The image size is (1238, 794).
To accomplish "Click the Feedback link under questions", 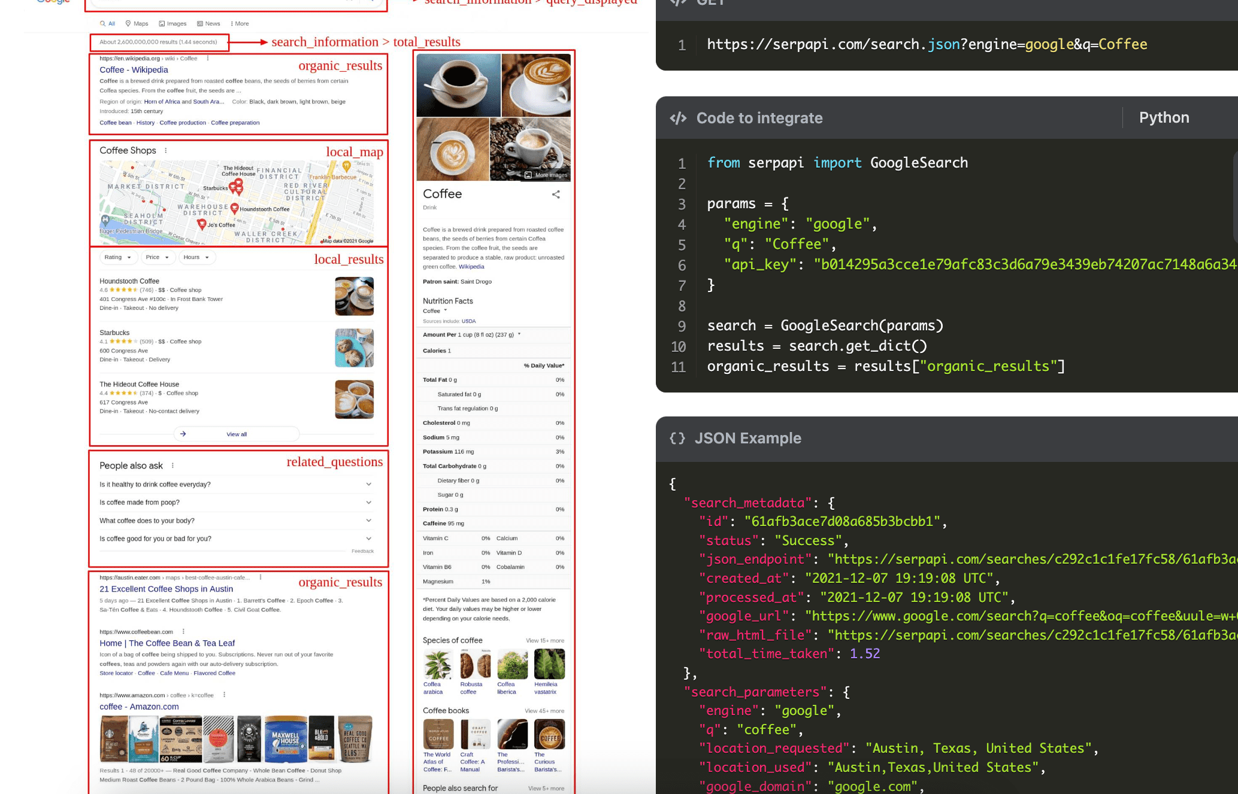I will click(362, 551).
